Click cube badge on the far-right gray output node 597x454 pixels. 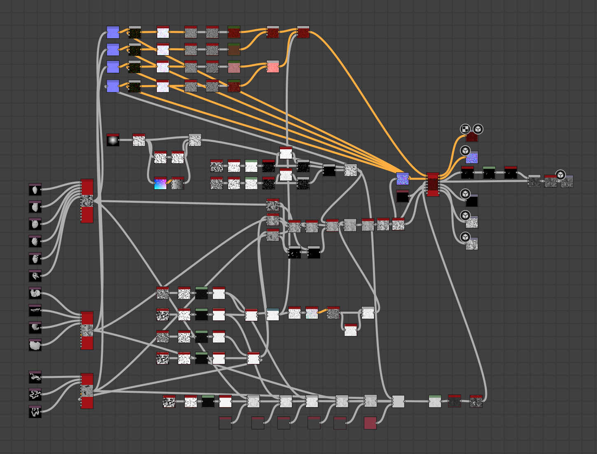pos(560,175)
